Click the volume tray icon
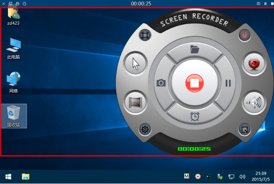Image resolution: width=274 pixels, height=184 pixels. point(242,176)
